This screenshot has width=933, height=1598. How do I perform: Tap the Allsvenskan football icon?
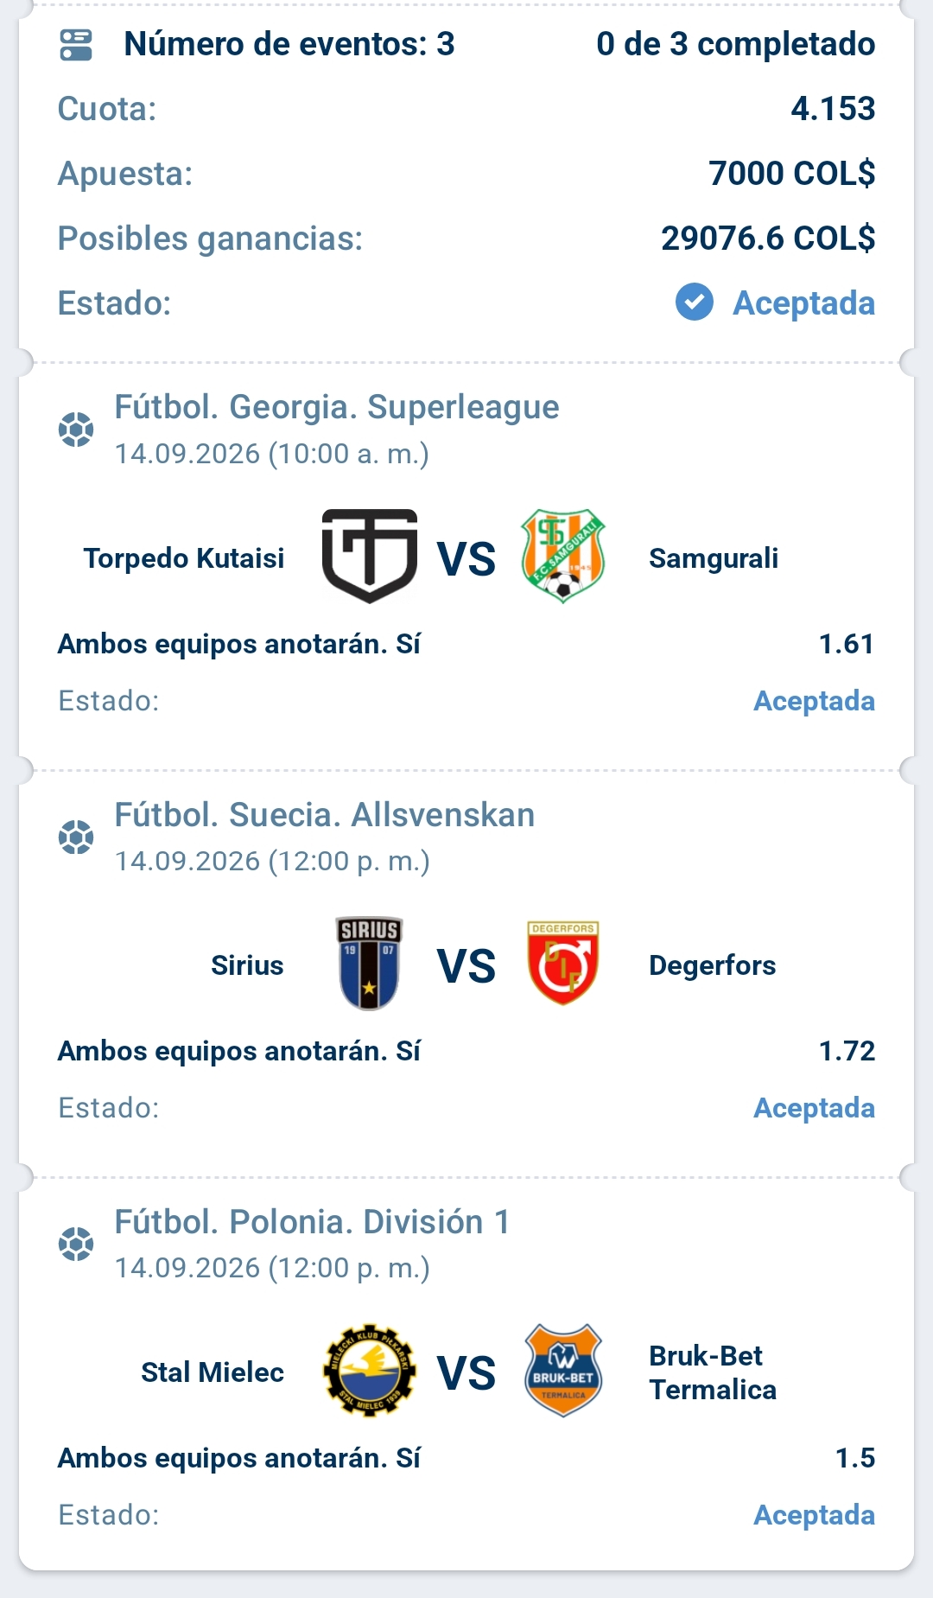[x=76, y=837]
